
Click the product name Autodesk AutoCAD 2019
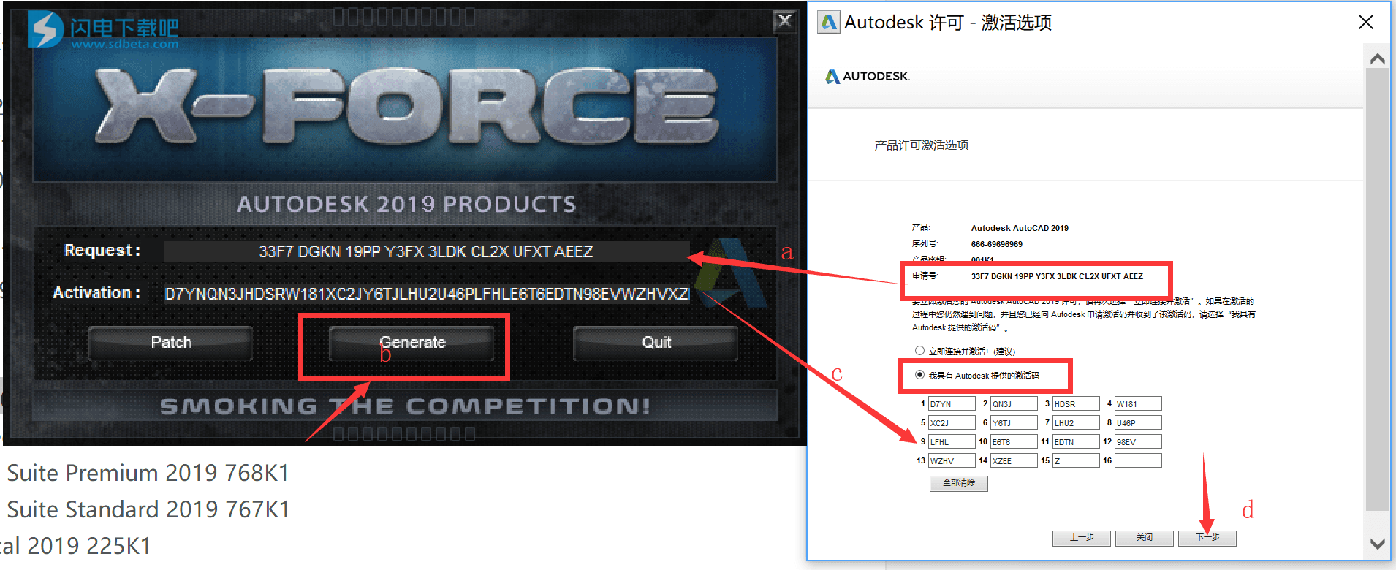[1020, 228]
